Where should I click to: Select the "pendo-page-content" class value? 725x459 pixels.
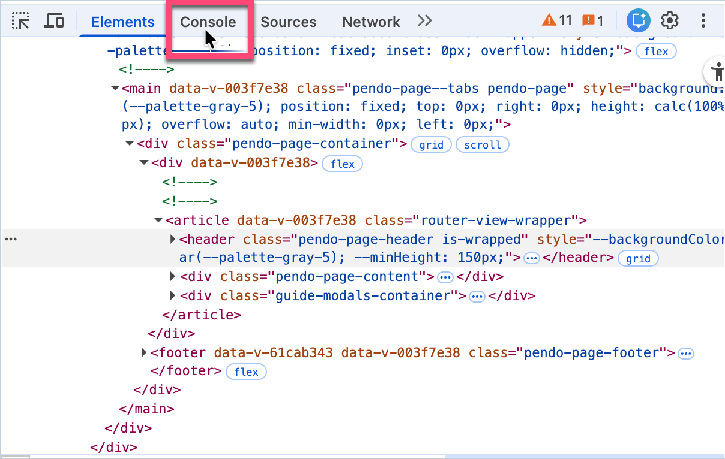347,277
